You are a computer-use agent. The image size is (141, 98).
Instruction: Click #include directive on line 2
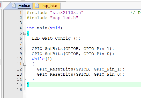(x=37, y=18)
